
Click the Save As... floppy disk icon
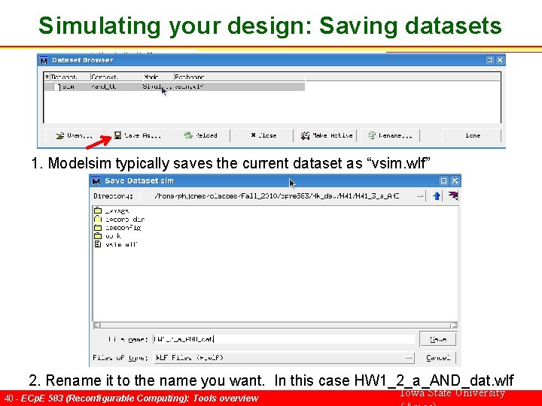pos(117,135)
